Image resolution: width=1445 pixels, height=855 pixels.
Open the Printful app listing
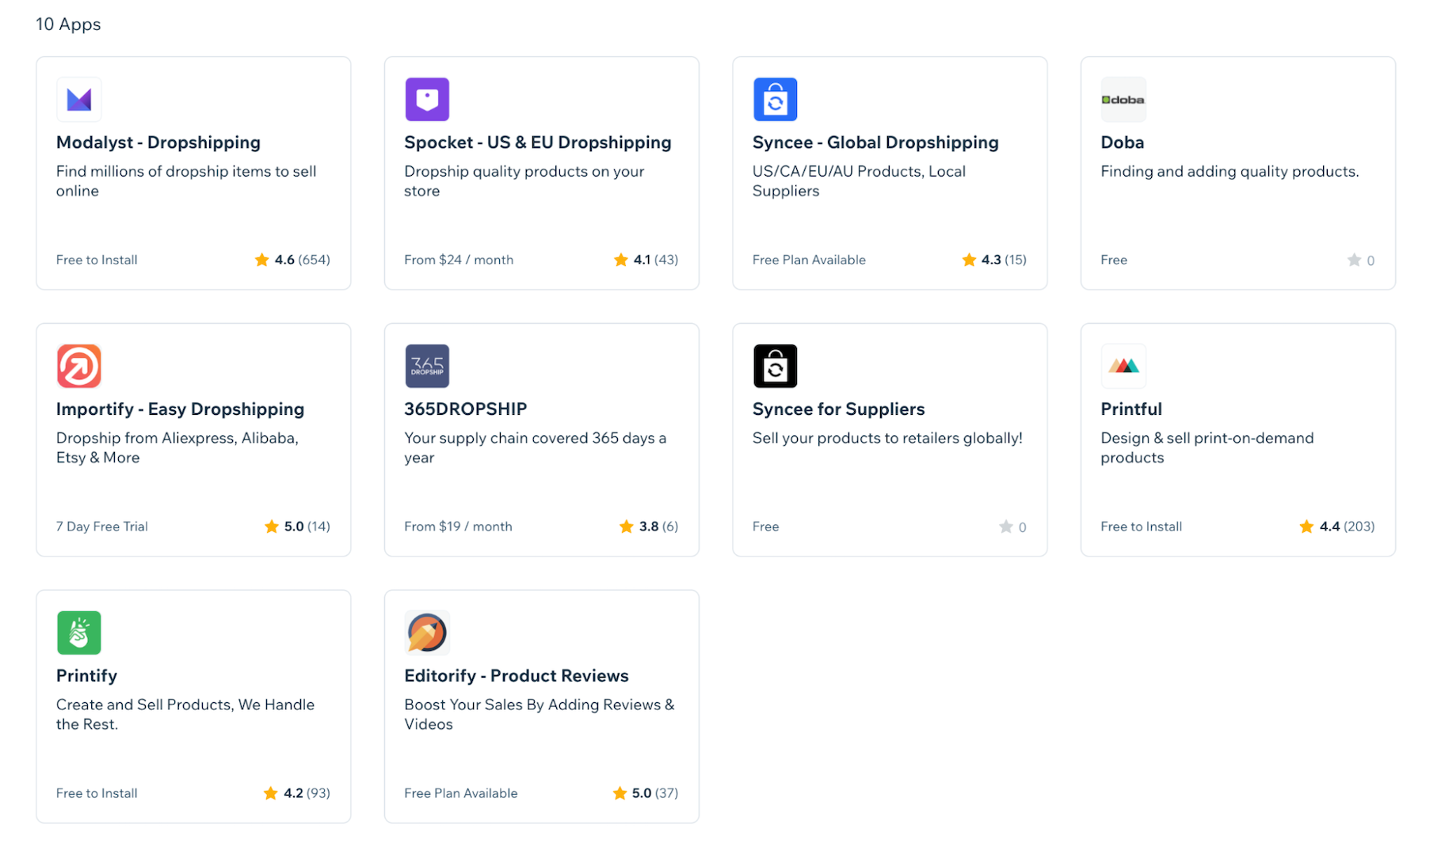(1130, 408)
